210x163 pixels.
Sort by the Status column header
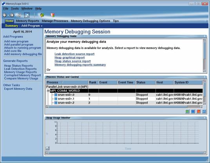tap(146, 82)
